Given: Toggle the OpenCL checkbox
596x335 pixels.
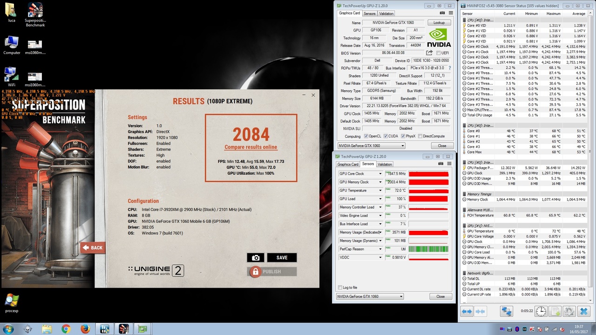Looking at the screenshot, I should (366, 136).
